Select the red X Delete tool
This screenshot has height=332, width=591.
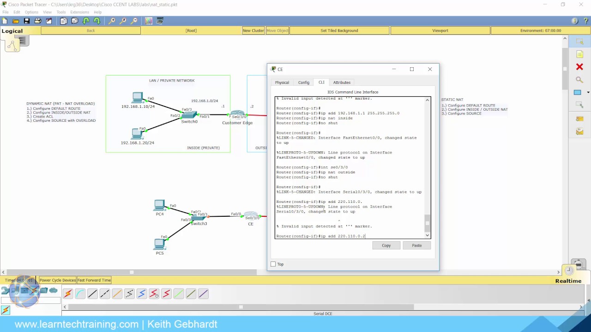(x=579, y=67)
